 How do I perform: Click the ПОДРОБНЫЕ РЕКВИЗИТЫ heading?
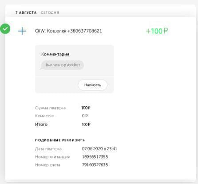point(60,140)
